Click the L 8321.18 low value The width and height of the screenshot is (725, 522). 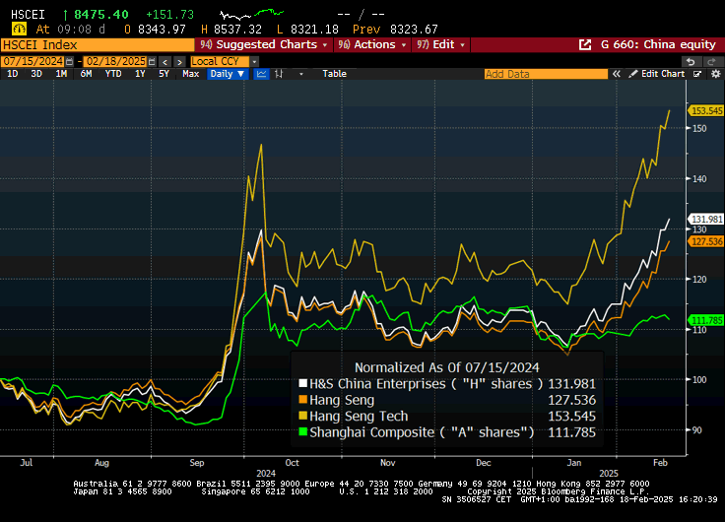point(307,30)
